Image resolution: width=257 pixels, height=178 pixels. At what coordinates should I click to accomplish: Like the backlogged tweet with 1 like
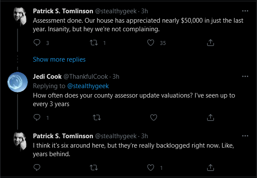click(151, 167)
